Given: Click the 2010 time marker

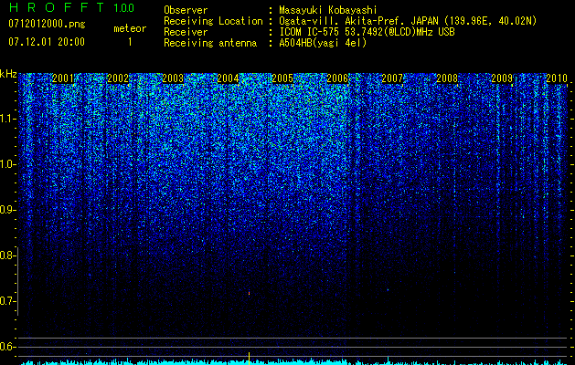Looking at the screenshot, I should [x=557, y=78].
